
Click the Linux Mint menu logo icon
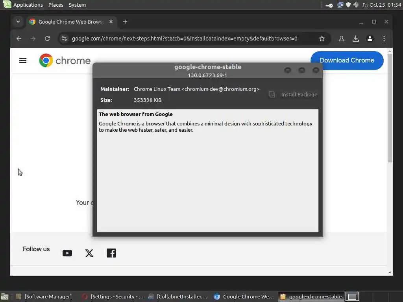pos(7,4)
